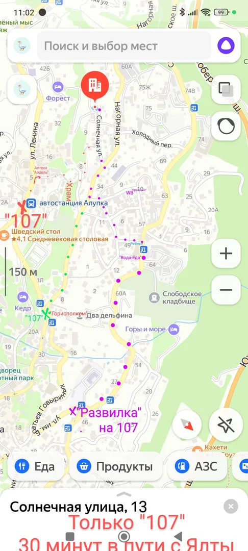Image resolution: width=248 pixels, height=551 pixels.
Task: Tap the floating goose avatar button
Action: [22, 90]
